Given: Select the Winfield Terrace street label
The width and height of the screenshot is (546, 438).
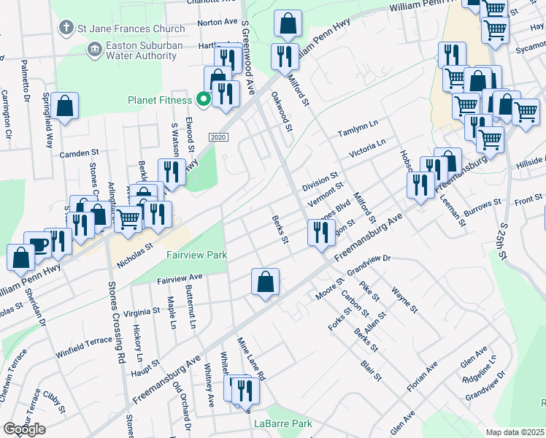Looking at the screenshot, I should tap(84, 347).
